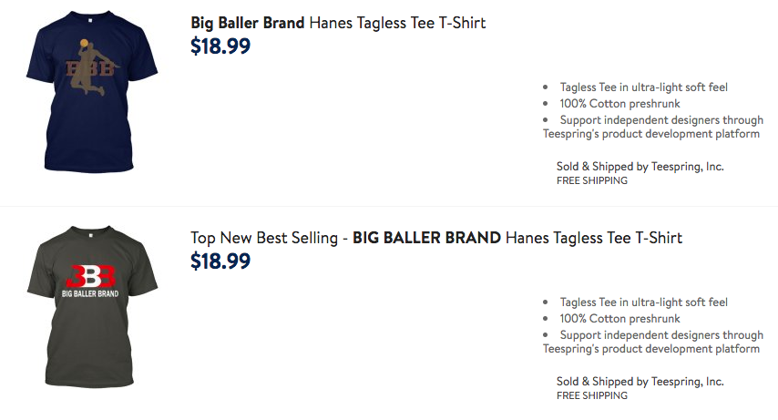The image size is (778, 420).
Task: Click 'Support independent designers' bullet in first listing
Action: point(653,127)
